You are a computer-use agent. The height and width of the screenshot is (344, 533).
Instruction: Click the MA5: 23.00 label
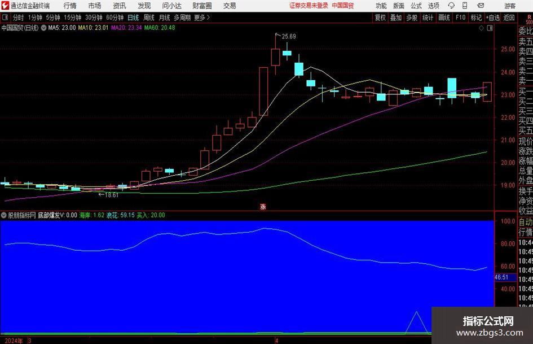(x=62, y=28)
